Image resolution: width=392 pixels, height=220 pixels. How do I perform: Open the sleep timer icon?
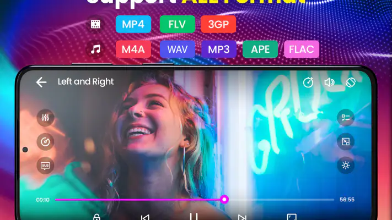coord(308,82)
